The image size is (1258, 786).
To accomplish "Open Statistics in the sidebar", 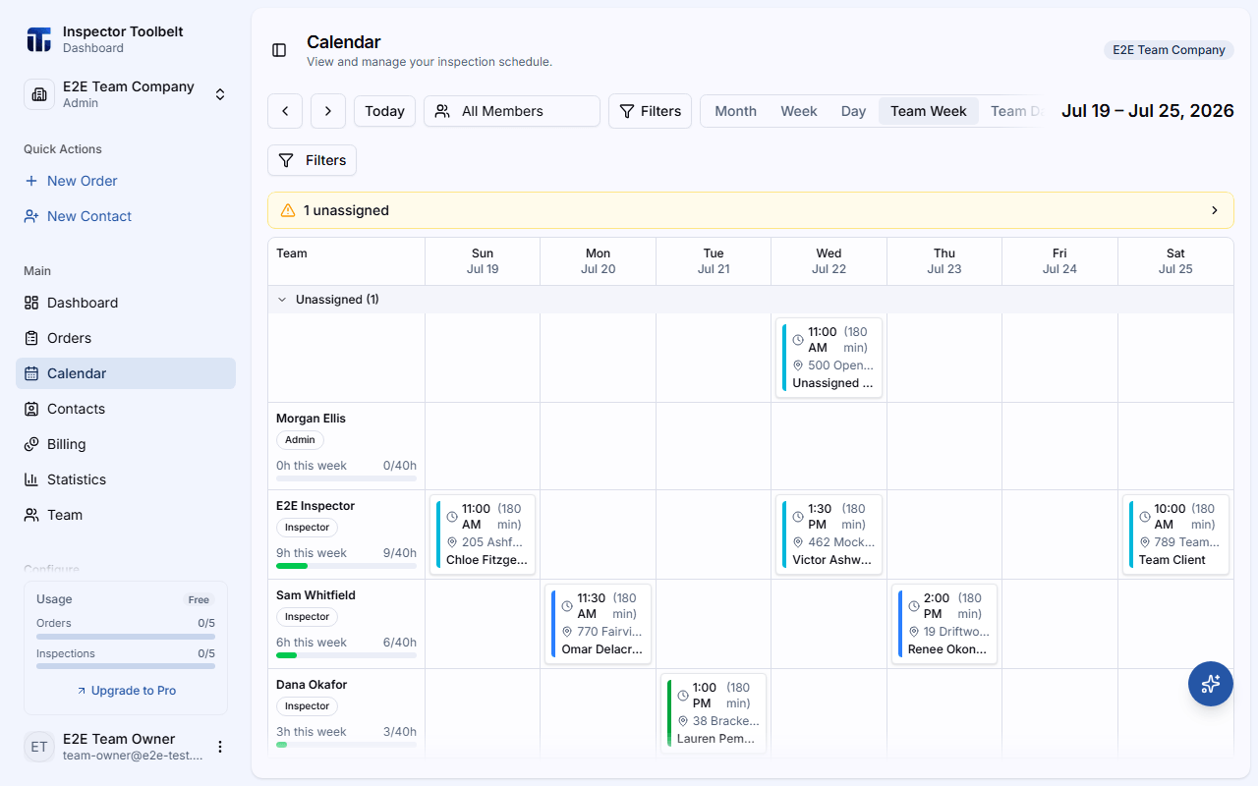I will 126,479.
